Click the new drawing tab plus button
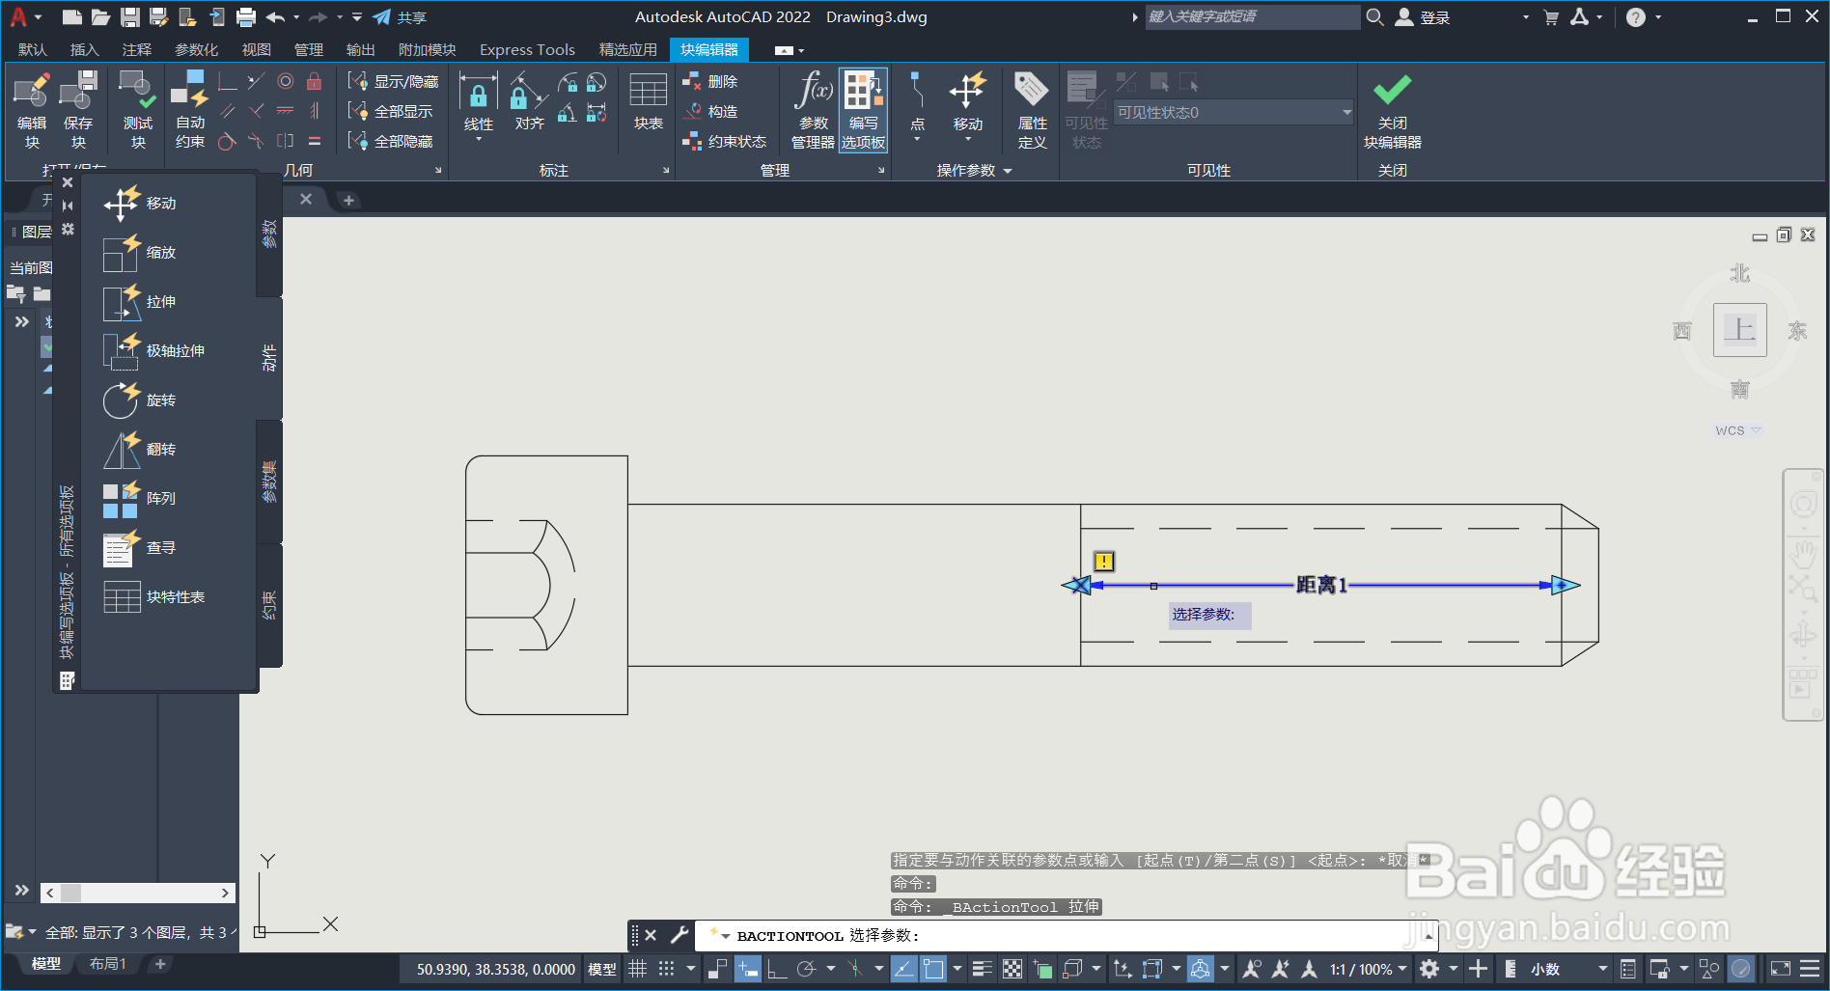1830x991 pixels. (x=348, y=200)
